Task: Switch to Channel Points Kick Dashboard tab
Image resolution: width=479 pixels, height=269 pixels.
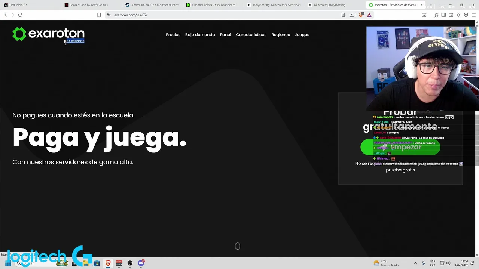Action: coord(214,5)
